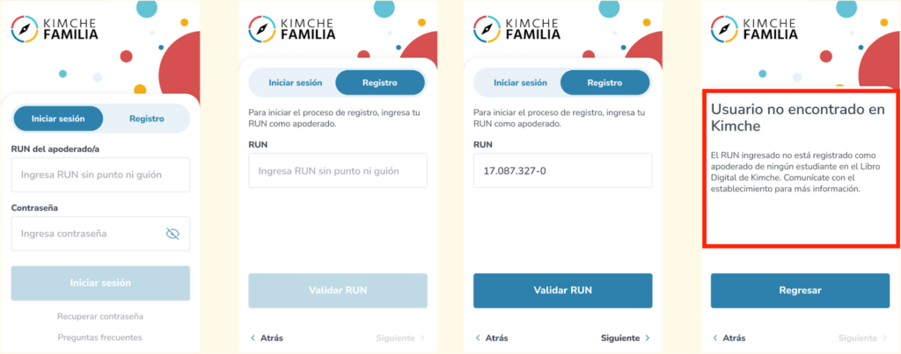Click Kimche compass logo in fourth screen

coord(723,28)
